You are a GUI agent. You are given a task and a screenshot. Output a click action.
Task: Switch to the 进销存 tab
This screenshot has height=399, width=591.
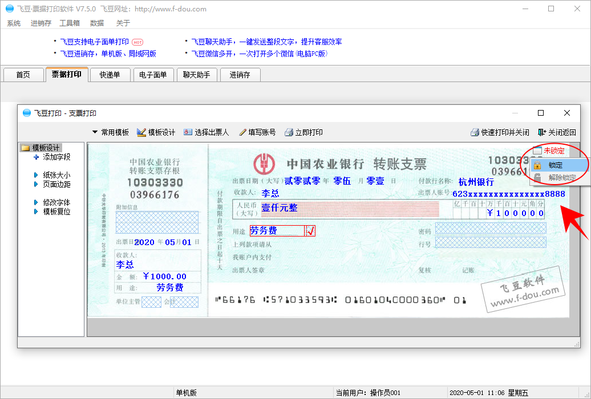pos(240,75)
